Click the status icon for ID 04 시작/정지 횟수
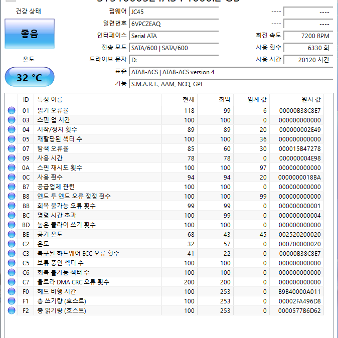The width and height of the screenshot is (338, 338). pos(12,129)
